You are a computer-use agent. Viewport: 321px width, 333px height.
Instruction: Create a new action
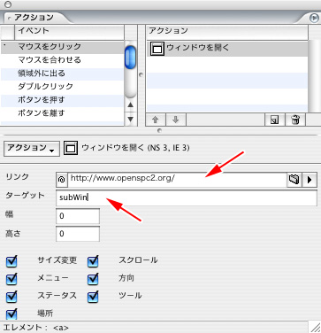(x=274, y=120)
